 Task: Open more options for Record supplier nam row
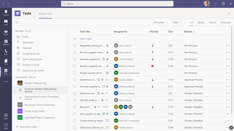click(x=228, y=52)
